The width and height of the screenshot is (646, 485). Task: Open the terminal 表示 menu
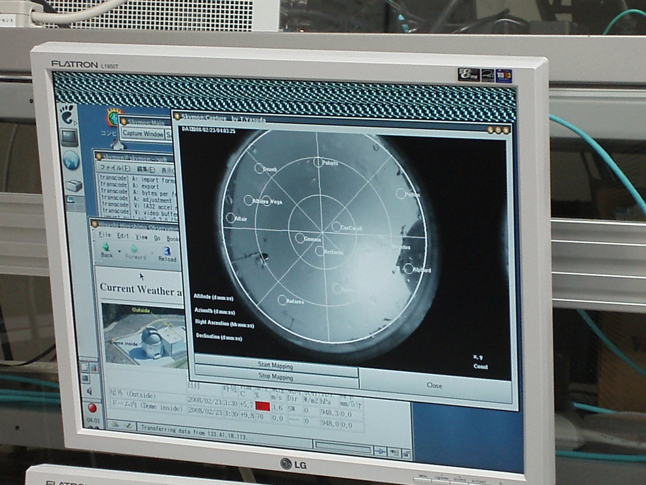click(x=168, y=171)
